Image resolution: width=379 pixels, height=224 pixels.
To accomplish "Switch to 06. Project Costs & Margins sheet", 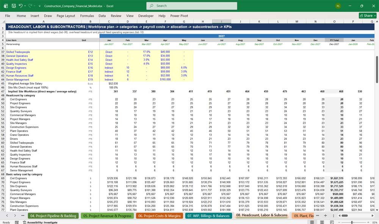I will tap(160, 216).
